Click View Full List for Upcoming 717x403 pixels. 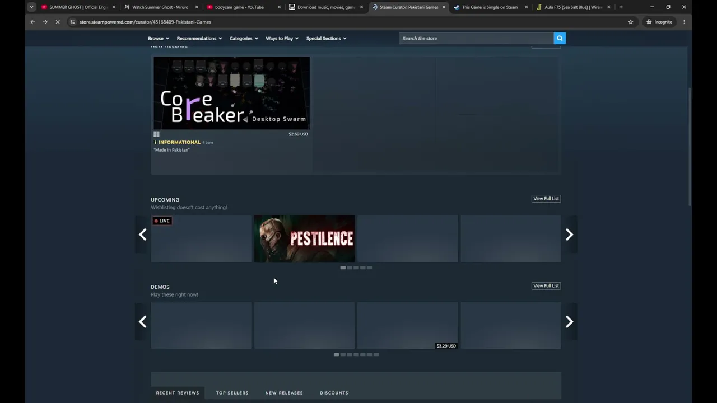(546, 199)
